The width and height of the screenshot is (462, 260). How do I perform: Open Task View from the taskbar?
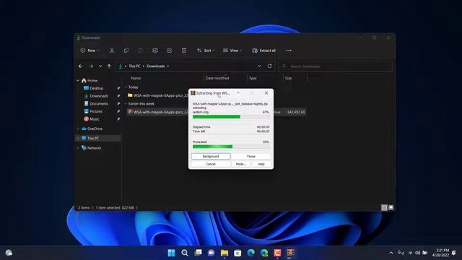(x=198, y=253)
